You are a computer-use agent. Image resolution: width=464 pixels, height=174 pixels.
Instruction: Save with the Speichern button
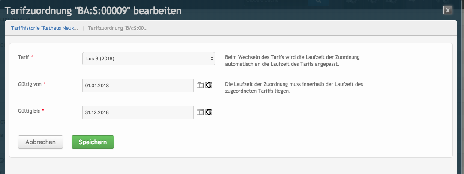pos(93,142)
